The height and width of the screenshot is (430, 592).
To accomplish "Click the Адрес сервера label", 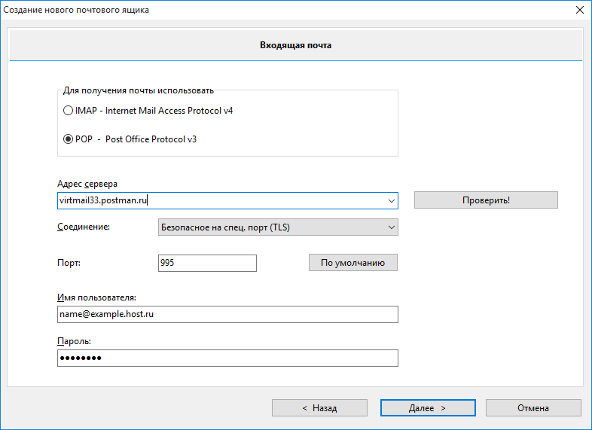I will 87,184.
